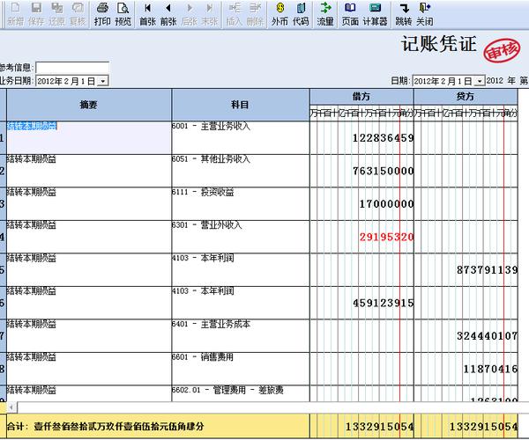Go to first voucher (首张) icon
529x440 pixels.
147,14
